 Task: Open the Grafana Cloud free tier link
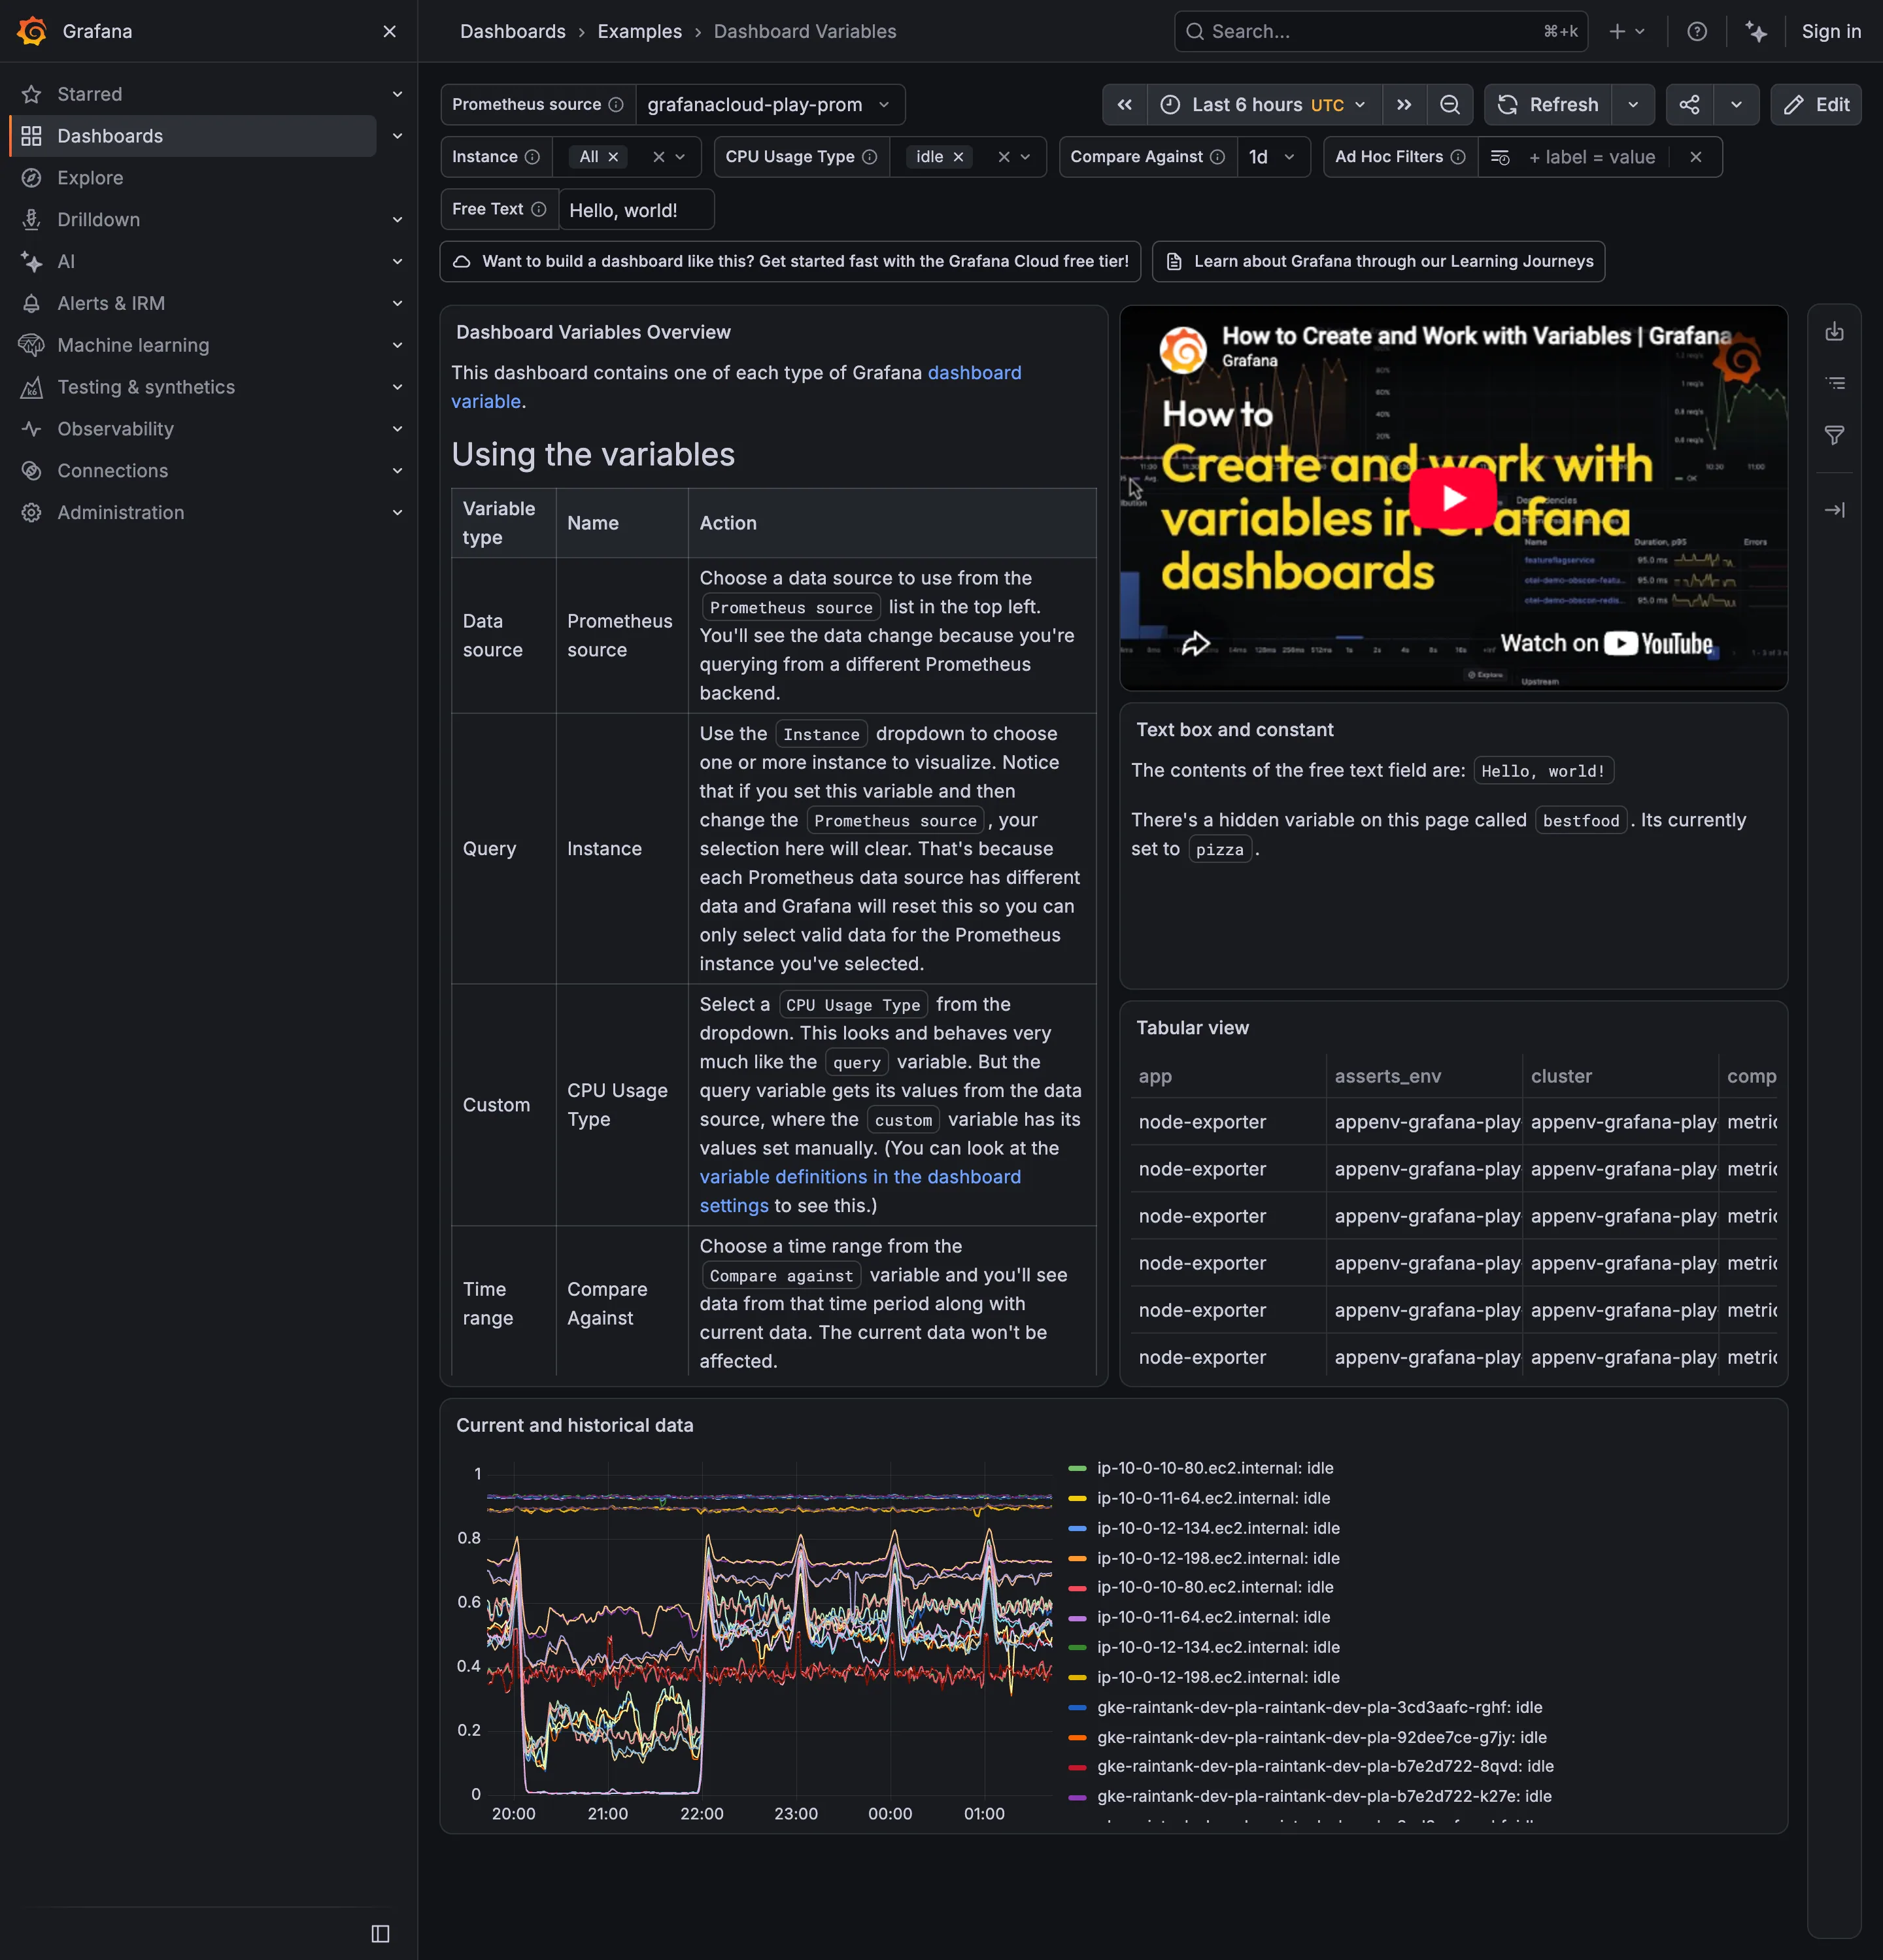790,261
